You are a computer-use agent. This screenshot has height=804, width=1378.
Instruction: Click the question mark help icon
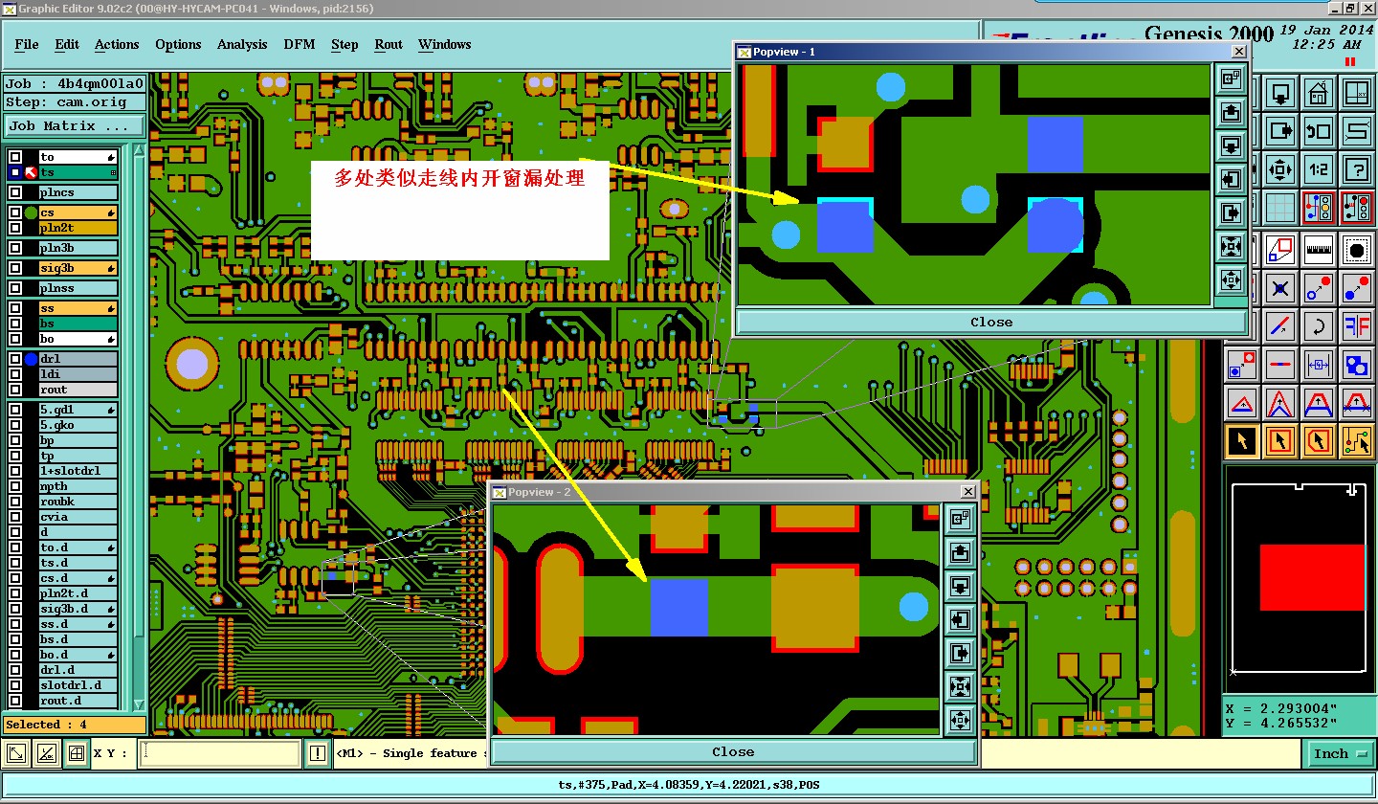point(1356,169)
